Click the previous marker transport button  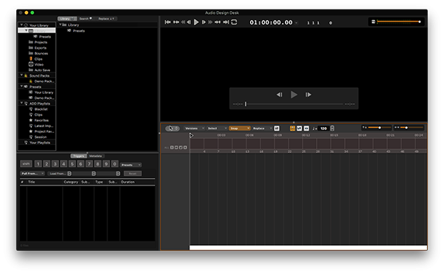176,22
